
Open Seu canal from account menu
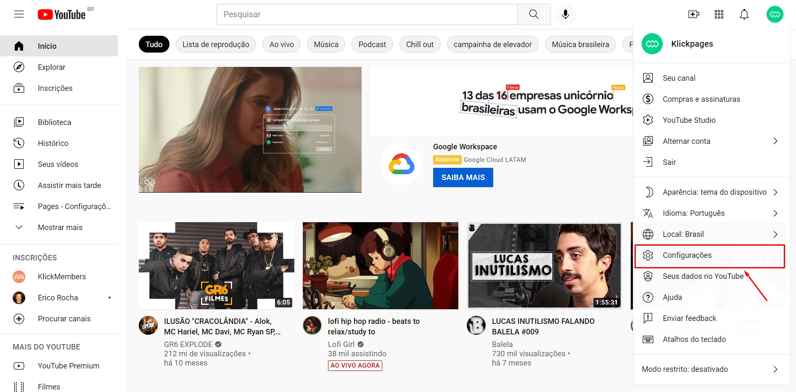[x=711, y=78]
